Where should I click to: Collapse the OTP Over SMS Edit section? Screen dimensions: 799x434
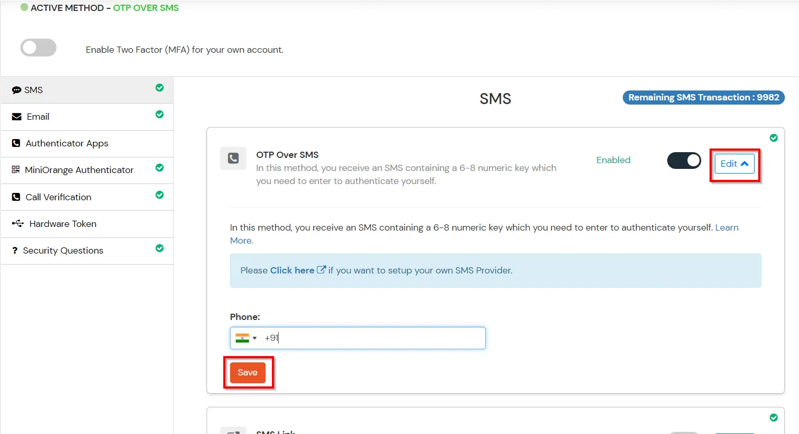(x=734, y=164)
